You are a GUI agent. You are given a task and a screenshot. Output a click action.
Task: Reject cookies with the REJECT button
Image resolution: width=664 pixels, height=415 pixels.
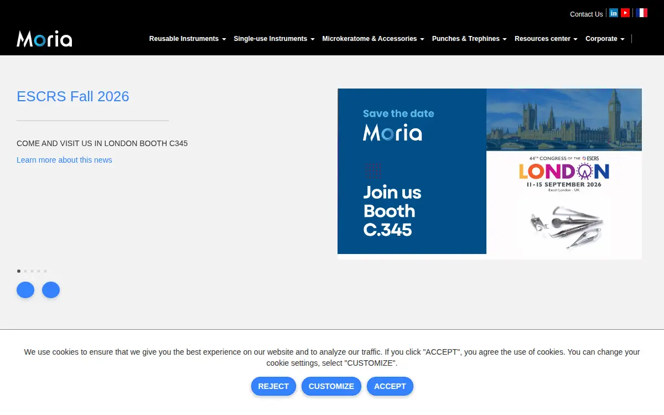tap(273, 386)
